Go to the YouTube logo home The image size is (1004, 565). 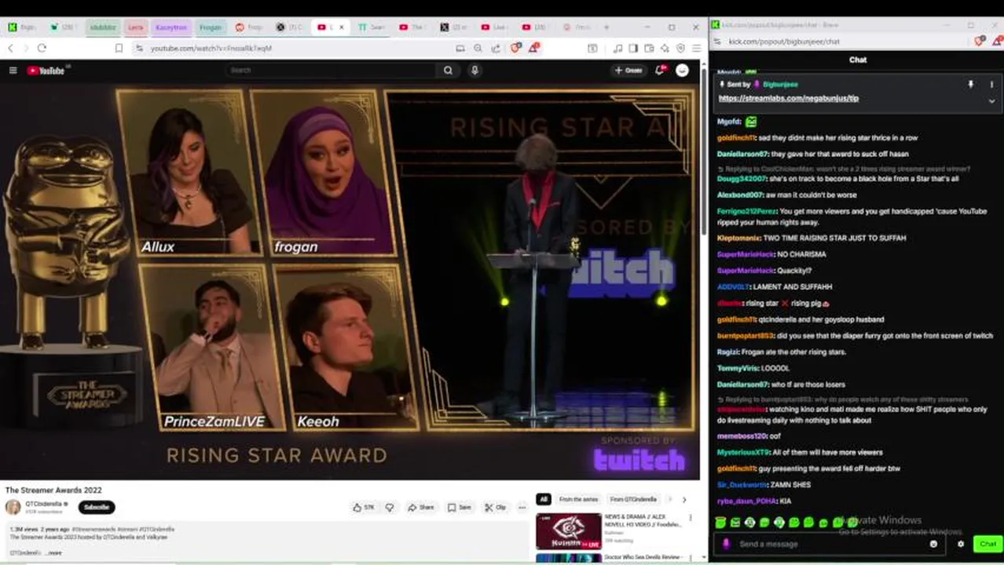(x=46, y=71)
